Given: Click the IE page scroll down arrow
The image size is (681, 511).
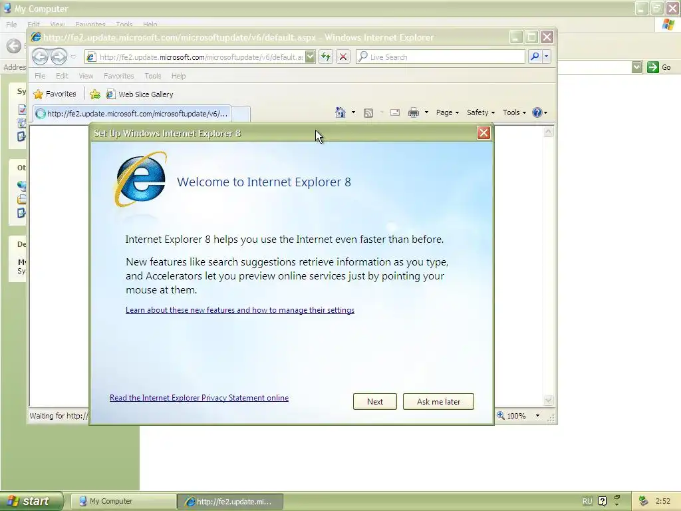Looking at the screenshot, I should [x=548, y=400].
